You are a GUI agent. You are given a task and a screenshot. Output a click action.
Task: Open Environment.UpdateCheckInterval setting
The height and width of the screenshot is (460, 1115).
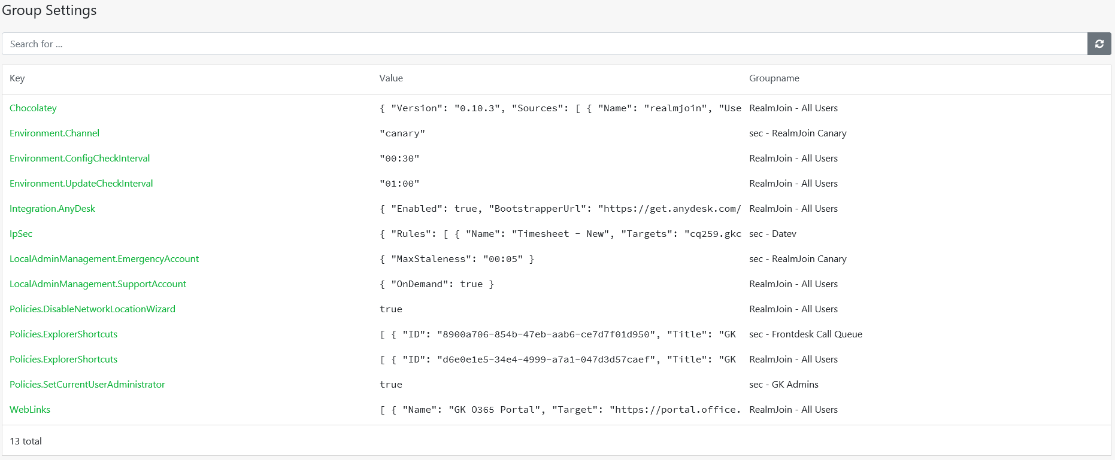tap(81, 184)
